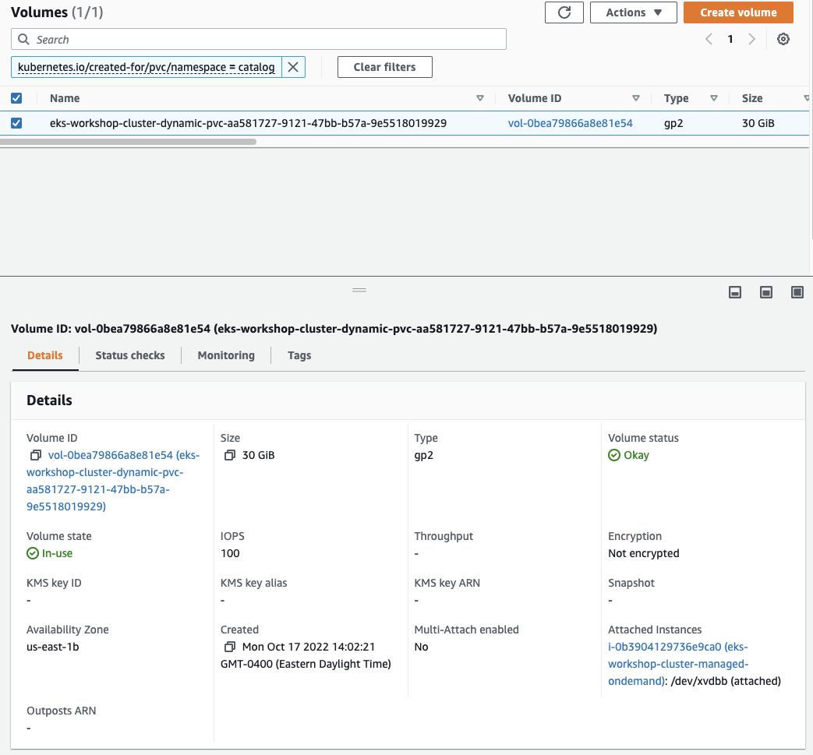813x755 pixels.
Task: Collapse the details split panel view
Action: point(734,292)
